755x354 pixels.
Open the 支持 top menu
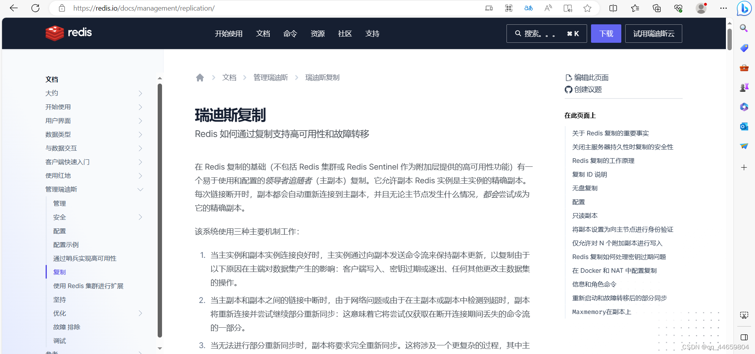372,34
